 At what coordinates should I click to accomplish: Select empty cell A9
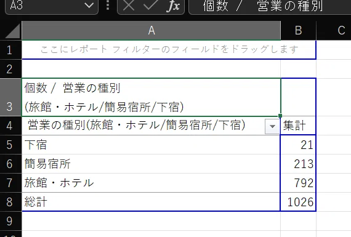tap(151, 221)
